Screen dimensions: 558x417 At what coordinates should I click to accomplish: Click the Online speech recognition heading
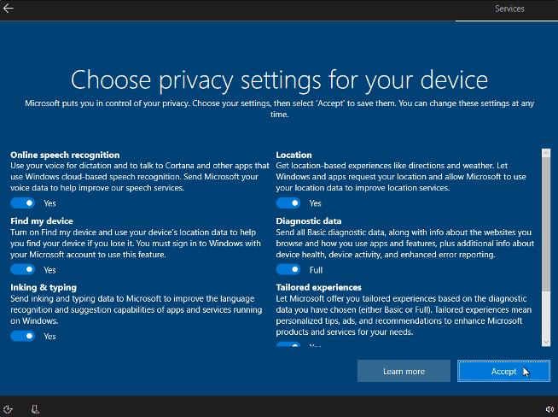(x=65, y=155)
